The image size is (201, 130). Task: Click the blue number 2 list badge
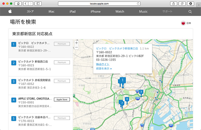[x=14, y=63]
